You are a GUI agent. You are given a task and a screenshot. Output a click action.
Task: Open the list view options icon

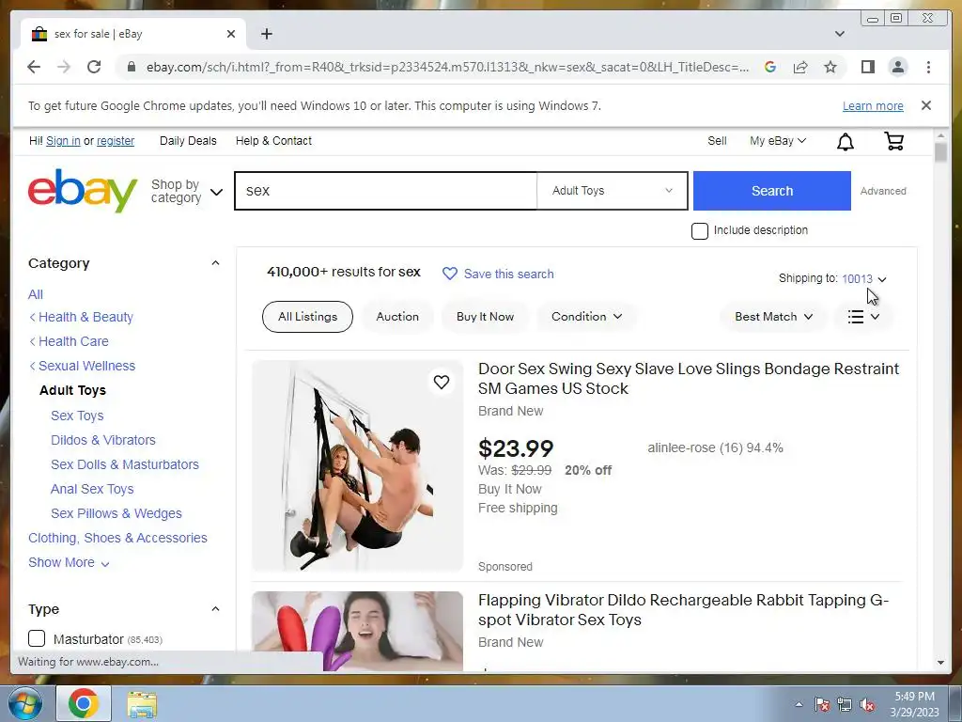pyautogui.click(x=864, y=317)
